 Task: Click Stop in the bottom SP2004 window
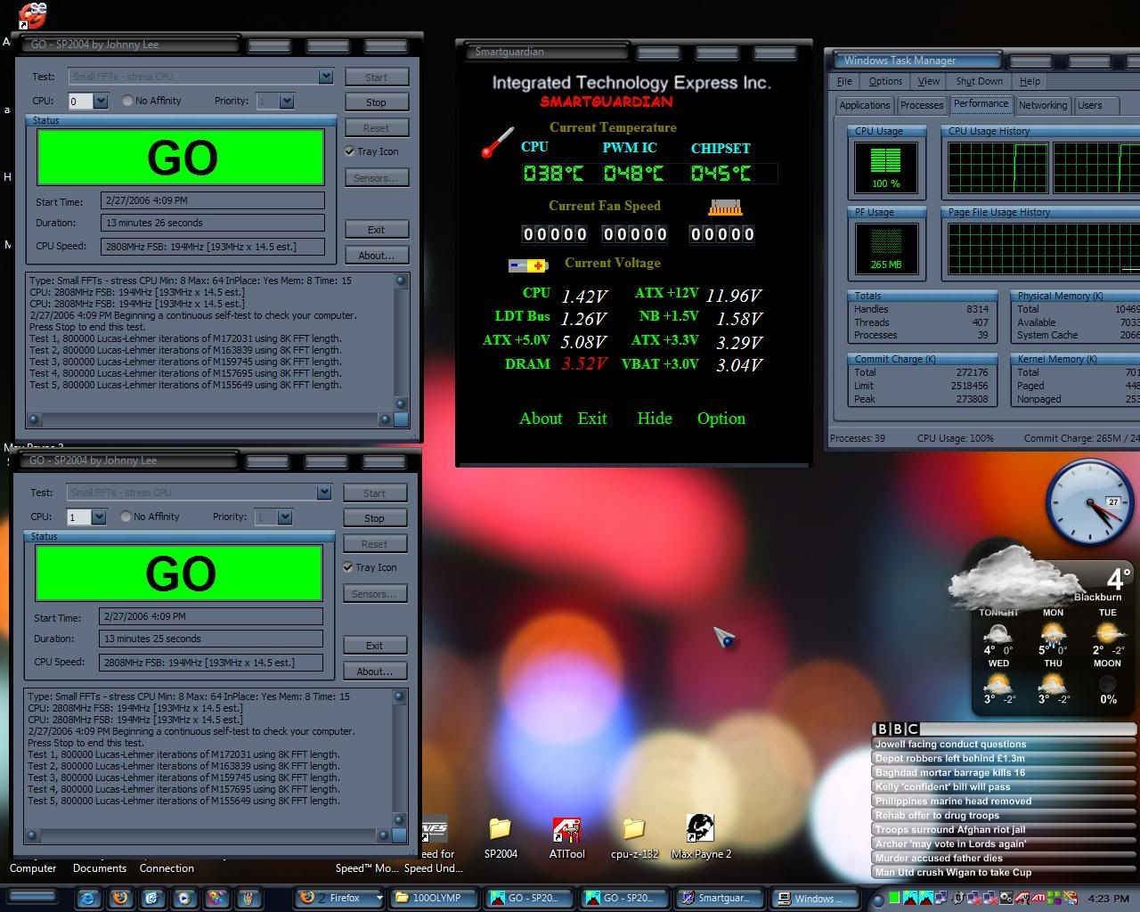pos(374,518)
